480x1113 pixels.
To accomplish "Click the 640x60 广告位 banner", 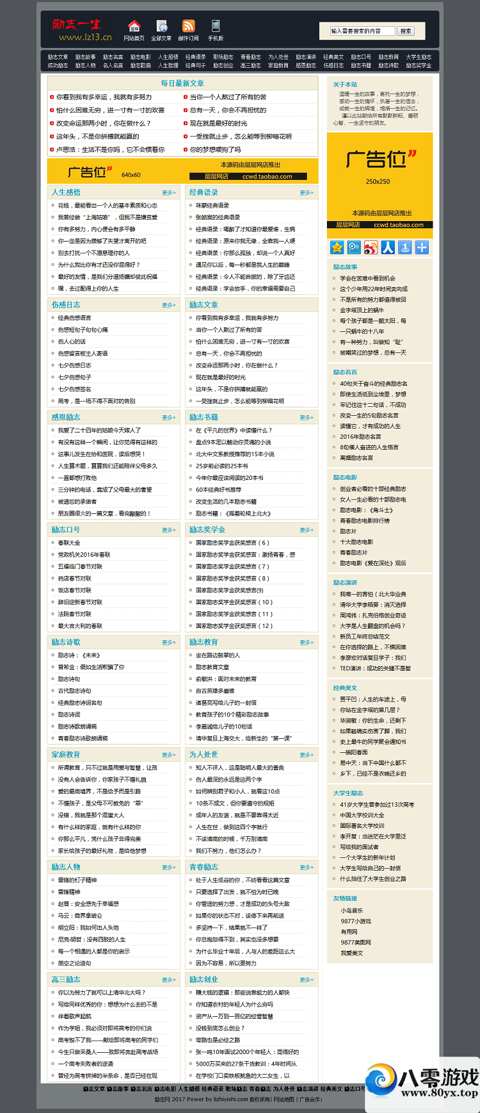I will [182, 170].
